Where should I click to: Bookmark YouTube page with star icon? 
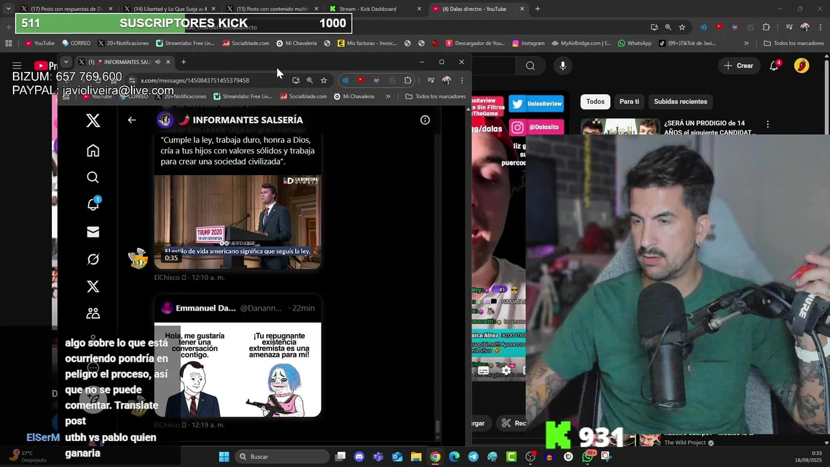[682, 27]
